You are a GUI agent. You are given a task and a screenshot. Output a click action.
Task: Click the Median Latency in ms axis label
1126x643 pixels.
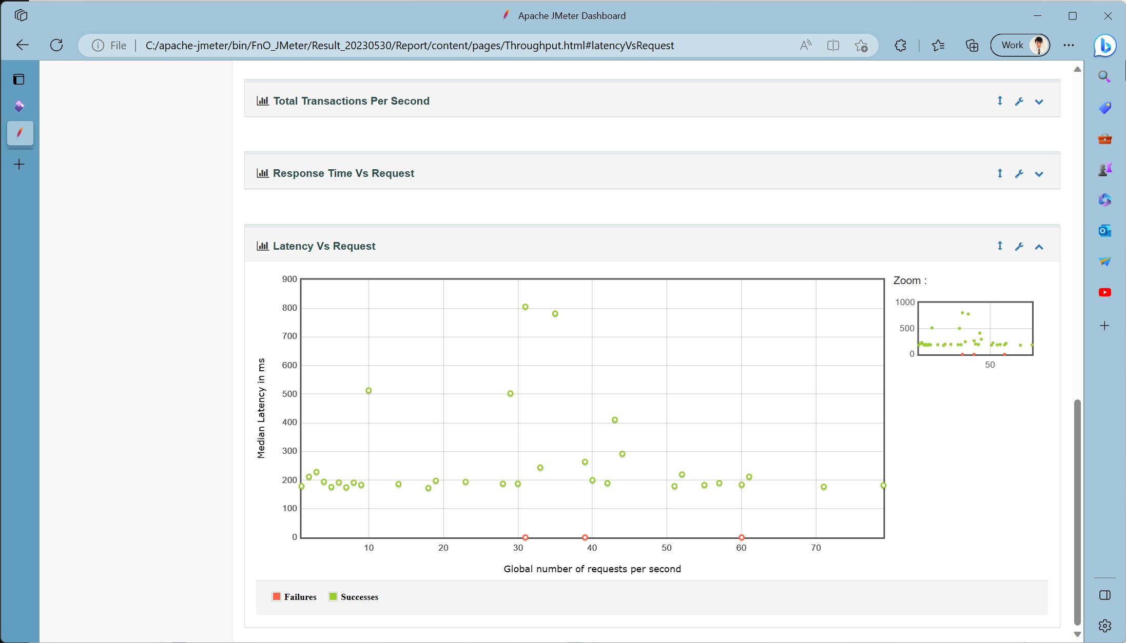[261, 408]
